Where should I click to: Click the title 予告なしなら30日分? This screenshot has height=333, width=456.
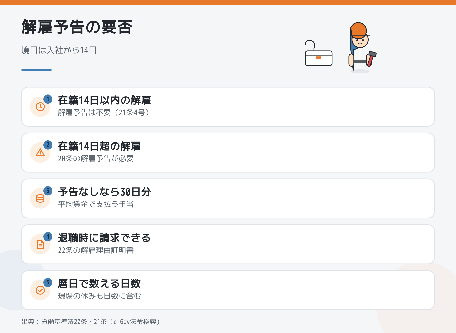pyautogui.click(x=105, y=192)
